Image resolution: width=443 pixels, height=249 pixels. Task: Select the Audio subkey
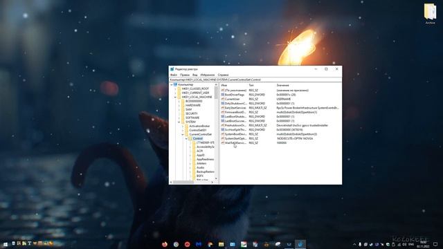pos(200,167)
